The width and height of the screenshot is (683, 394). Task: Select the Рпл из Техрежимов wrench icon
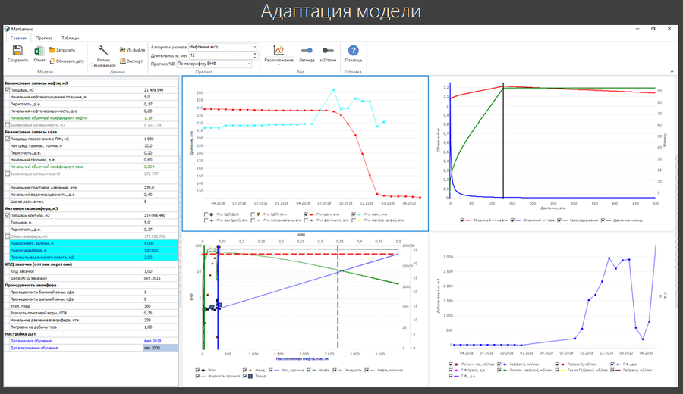point(103,50)
